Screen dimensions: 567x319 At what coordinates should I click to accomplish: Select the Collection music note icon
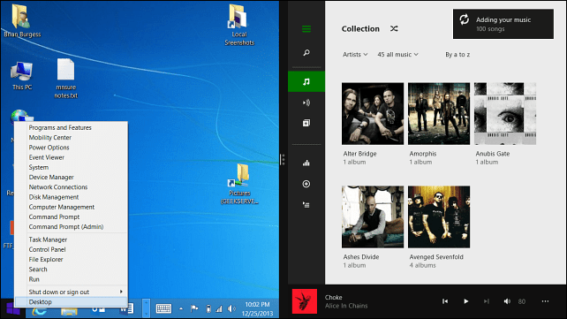pyautogui.click(x=306, y=82)
